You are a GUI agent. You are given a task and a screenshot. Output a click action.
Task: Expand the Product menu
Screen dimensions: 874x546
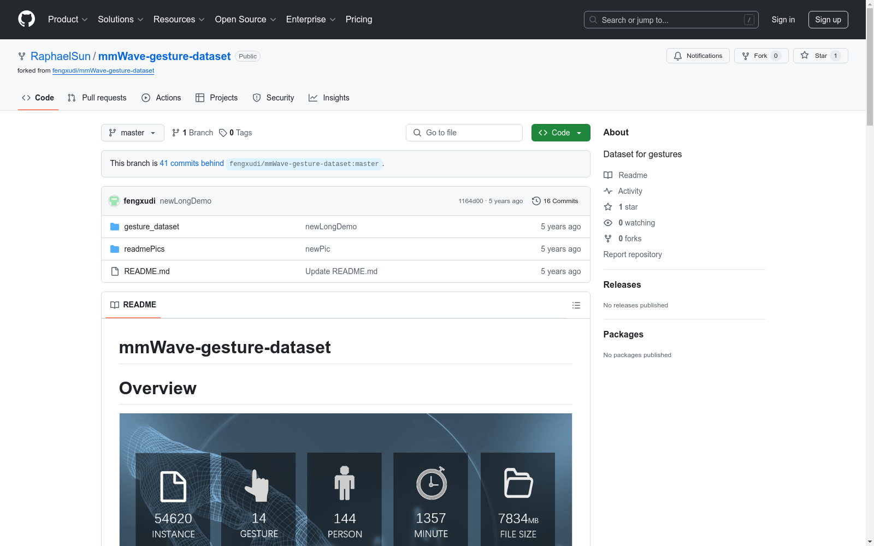pos(68,20)
